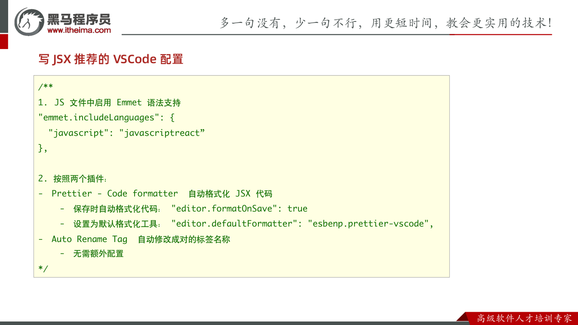Click the itheima horse logo icon
This screenshot has height=325, width=578.
(x=29, y=21)
